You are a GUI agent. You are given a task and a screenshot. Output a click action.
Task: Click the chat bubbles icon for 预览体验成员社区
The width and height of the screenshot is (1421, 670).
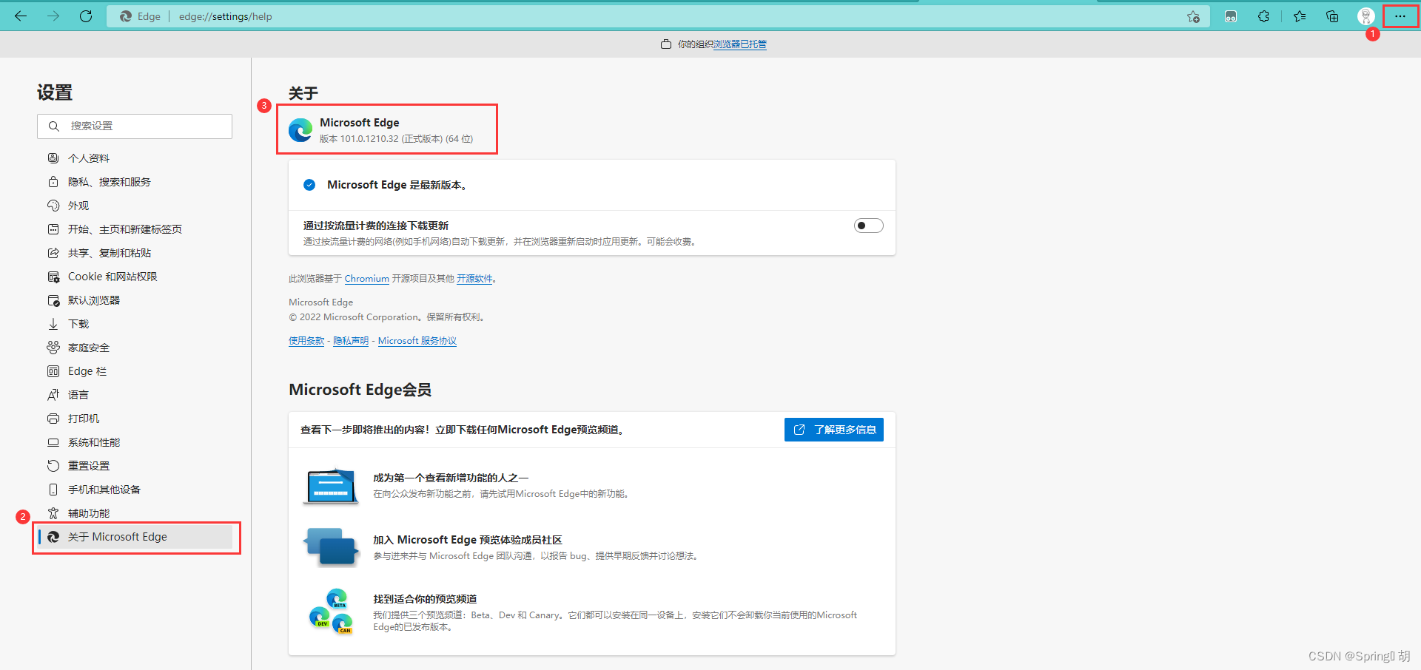click(331, 547)
